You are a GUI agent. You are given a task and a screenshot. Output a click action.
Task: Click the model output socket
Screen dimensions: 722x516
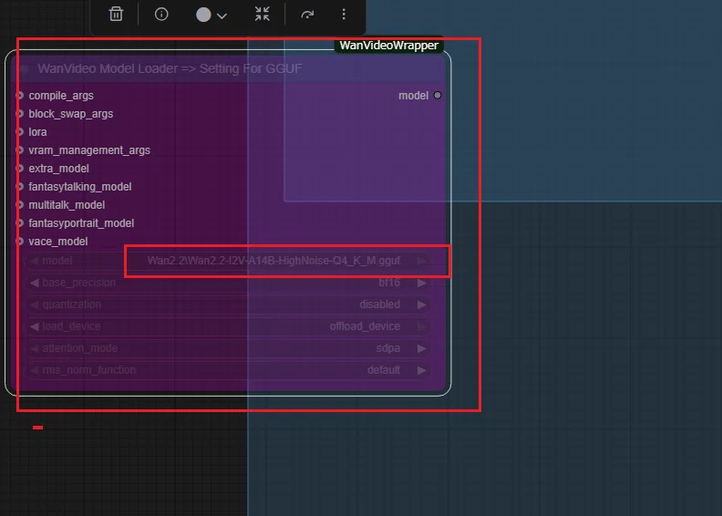coord(438,96)
